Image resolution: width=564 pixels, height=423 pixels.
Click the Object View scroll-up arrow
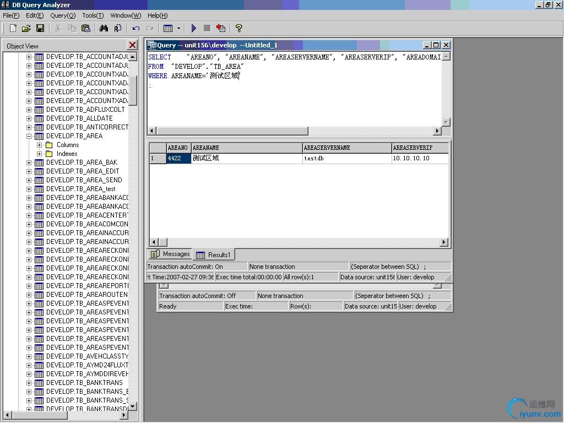coord(133,57)
